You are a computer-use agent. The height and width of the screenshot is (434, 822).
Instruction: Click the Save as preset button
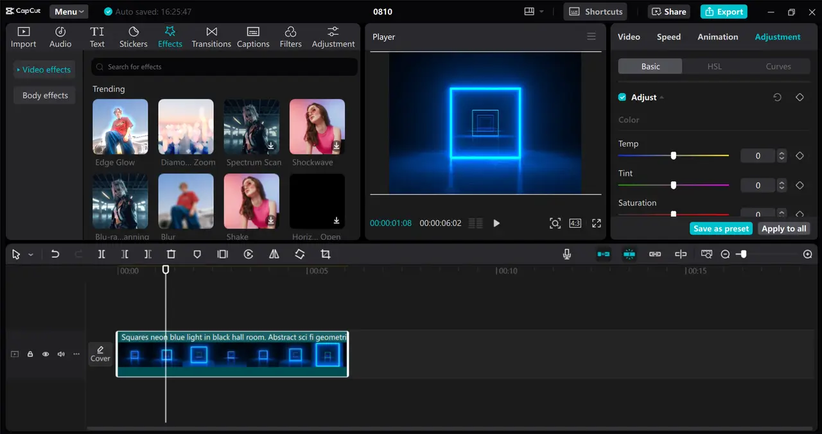pos(721,228)
